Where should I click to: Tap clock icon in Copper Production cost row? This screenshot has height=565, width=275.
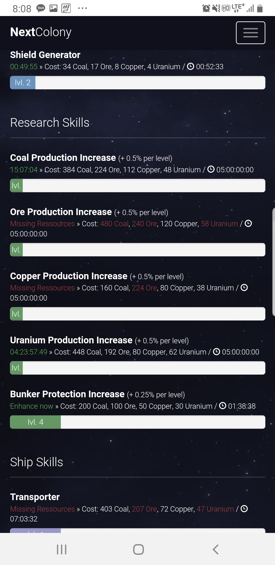tap(244, 288)
